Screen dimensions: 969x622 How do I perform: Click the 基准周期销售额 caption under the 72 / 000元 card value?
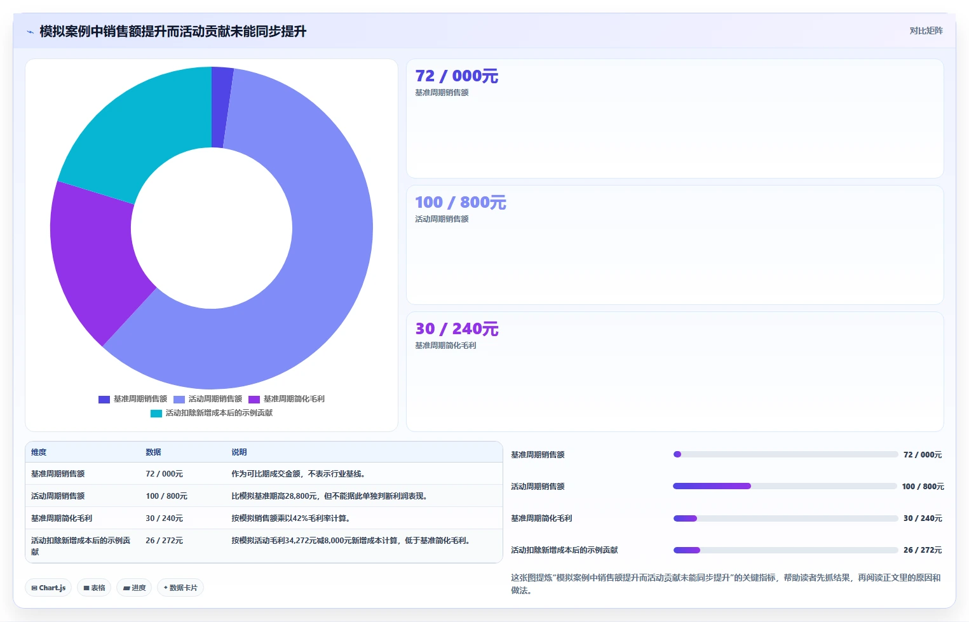click(442, 93)
